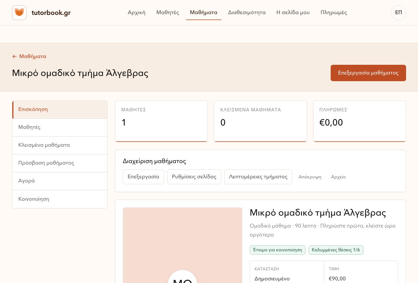Open the Πληρωμές navigation item
418x283 pixels.
[334, 13]
